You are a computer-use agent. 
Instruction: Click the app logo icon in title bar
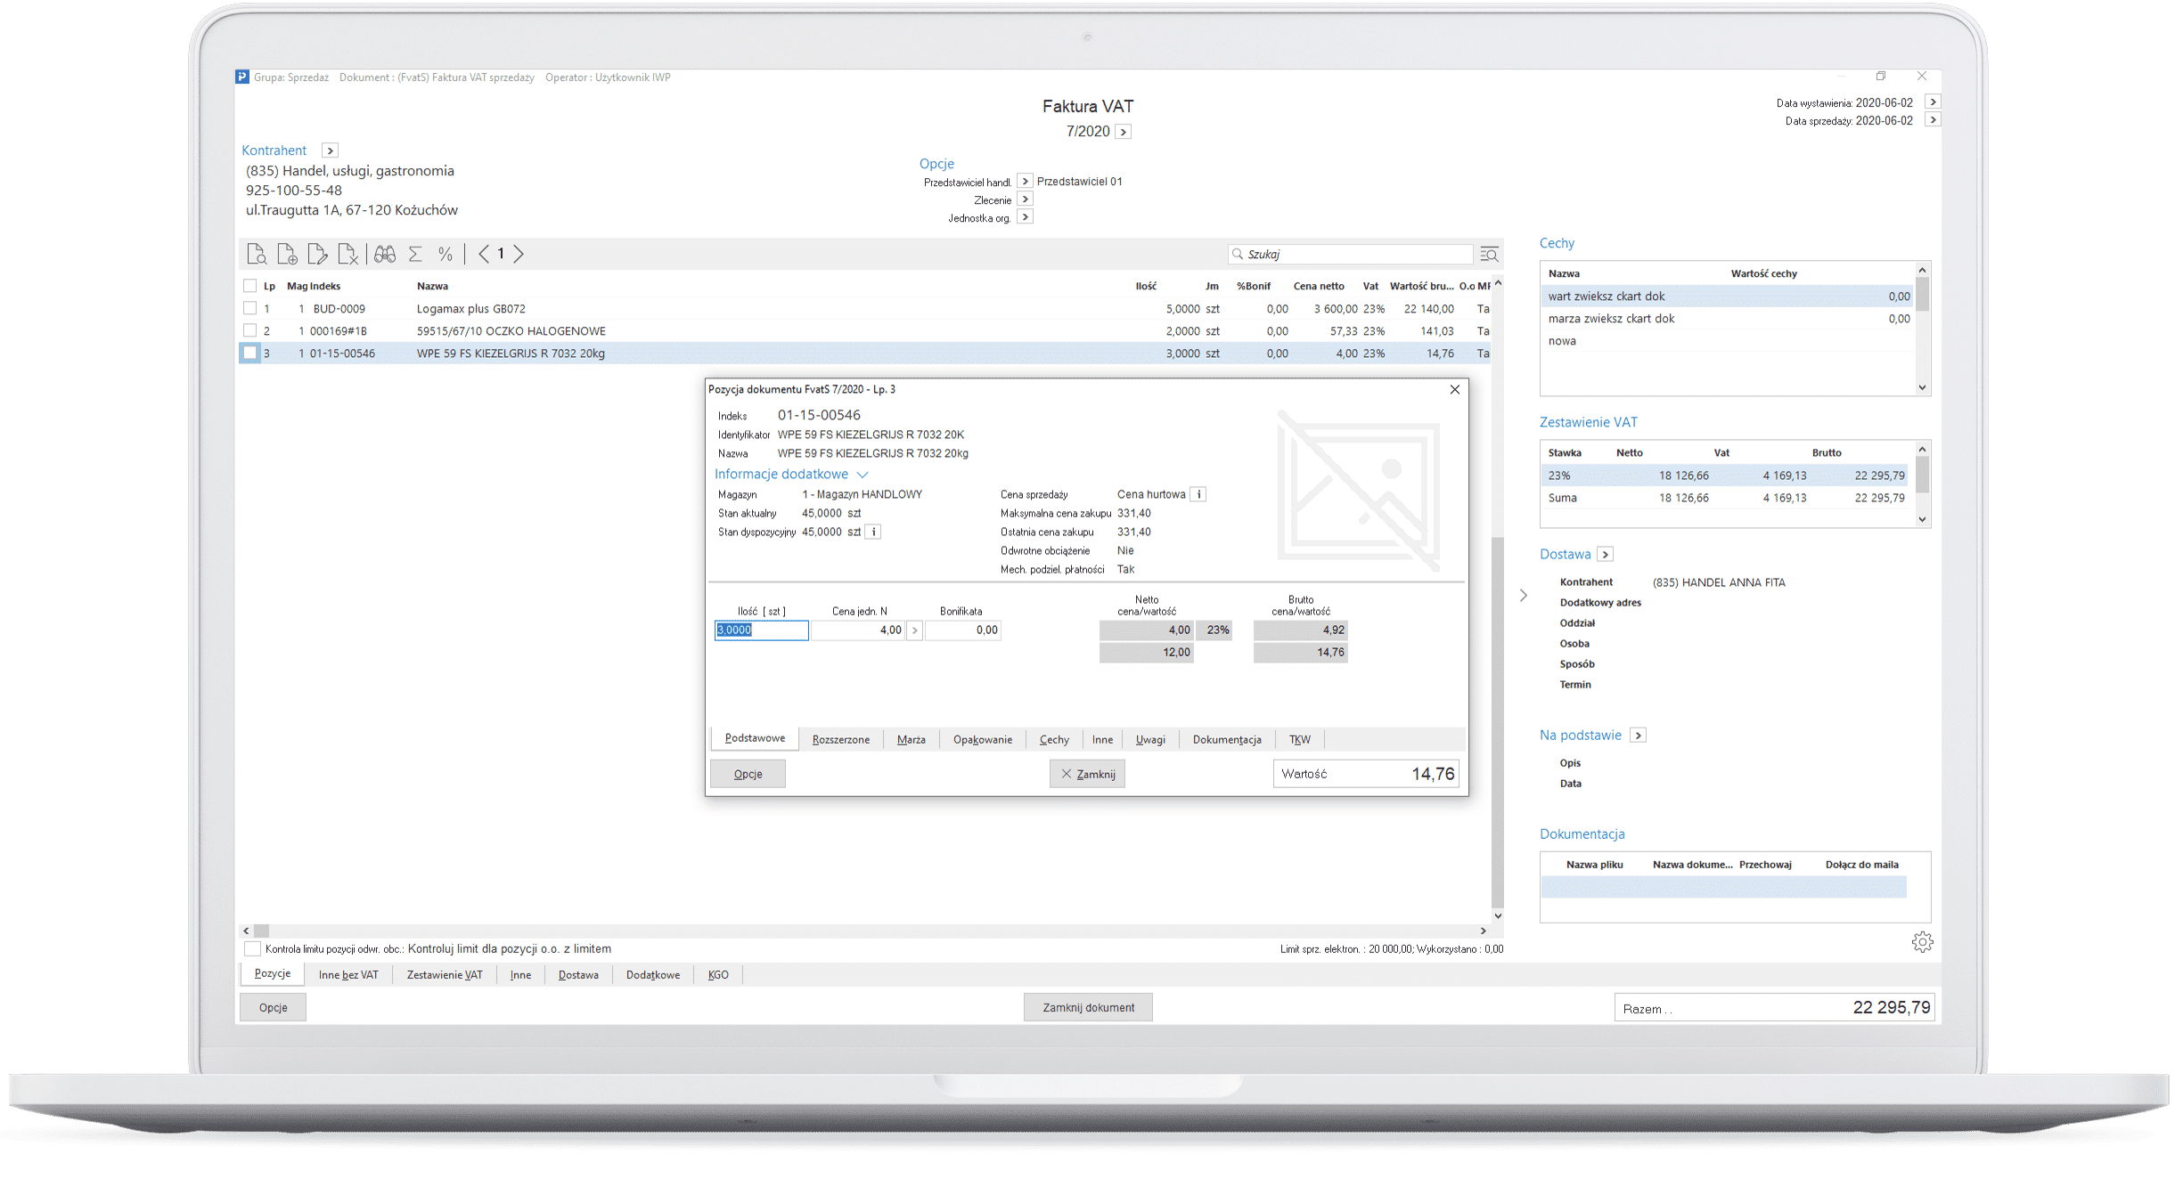coord(242,77)
